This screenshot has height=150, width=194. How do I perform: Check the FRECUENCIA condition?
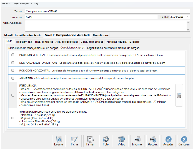pos(13,95)
